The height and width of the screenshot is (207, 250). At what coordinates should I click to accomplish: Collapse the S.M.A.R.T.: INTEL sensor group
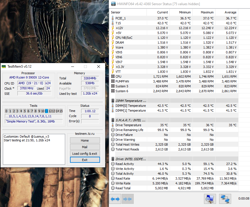(x=113, y=120)
